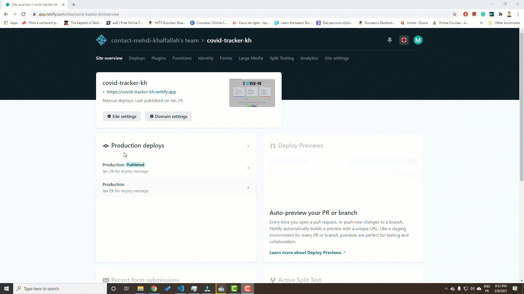Open Visual Studio Code from the taskbar
This screenshot has height=294, width=524.
tap(180, 289)
